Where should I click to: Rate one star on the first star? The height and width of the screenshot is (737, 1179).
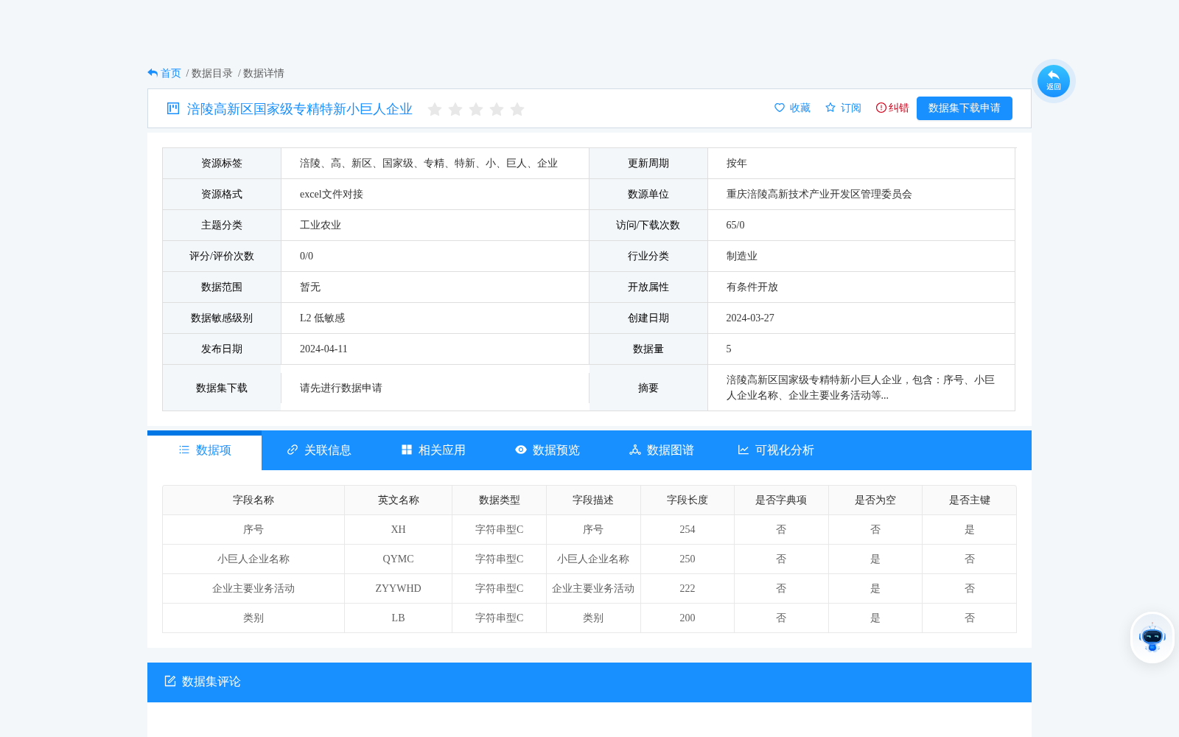point(435,109)
